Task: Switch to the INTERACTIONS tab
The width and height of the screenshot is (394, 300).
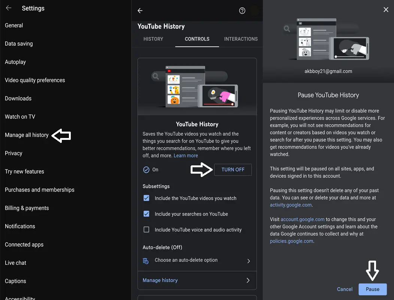Action: 241,39
